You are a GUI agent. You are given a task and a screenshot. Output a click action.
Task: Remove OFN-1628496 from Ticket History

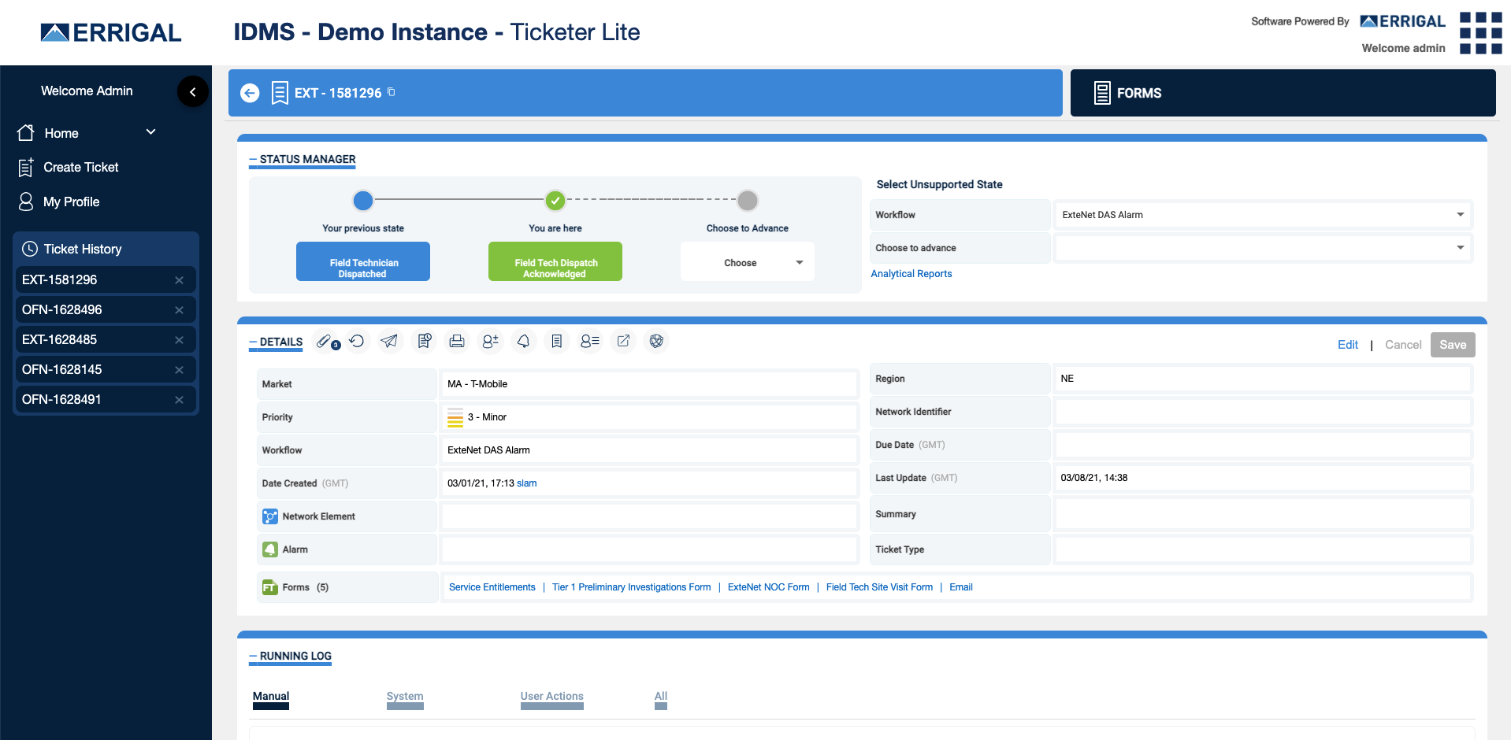pyautogui.click(x=179, y=310)
